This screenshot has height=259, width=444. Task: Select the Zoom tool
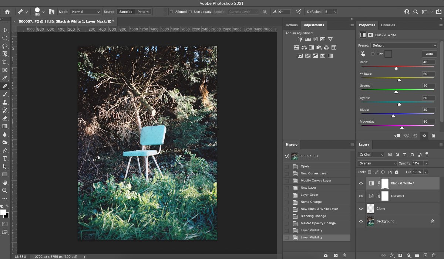(x=5, y=191)
